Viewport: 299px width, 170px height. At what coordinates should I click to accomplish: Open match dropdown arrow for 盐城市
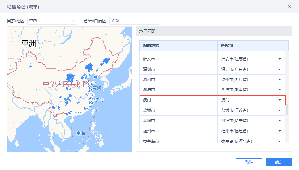[x=279, y=110]
